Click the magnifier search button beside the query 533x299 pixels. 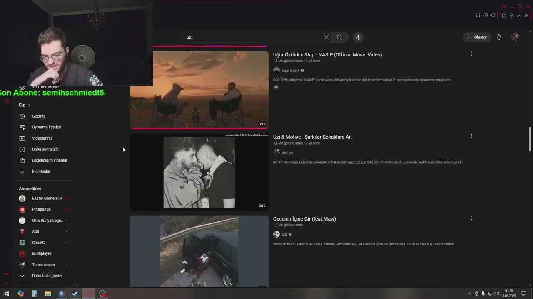tap(339, 37)
